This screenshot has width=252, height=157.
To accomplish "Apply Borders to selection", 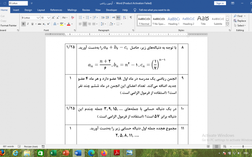I will pos(118,24).
